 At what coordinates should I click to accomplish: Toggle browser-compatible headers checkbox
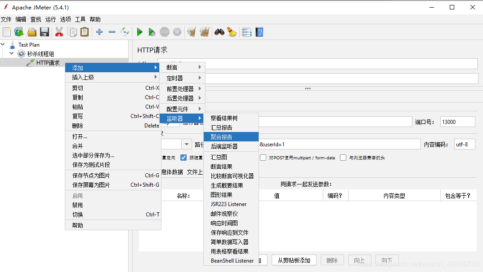[343, 158]
